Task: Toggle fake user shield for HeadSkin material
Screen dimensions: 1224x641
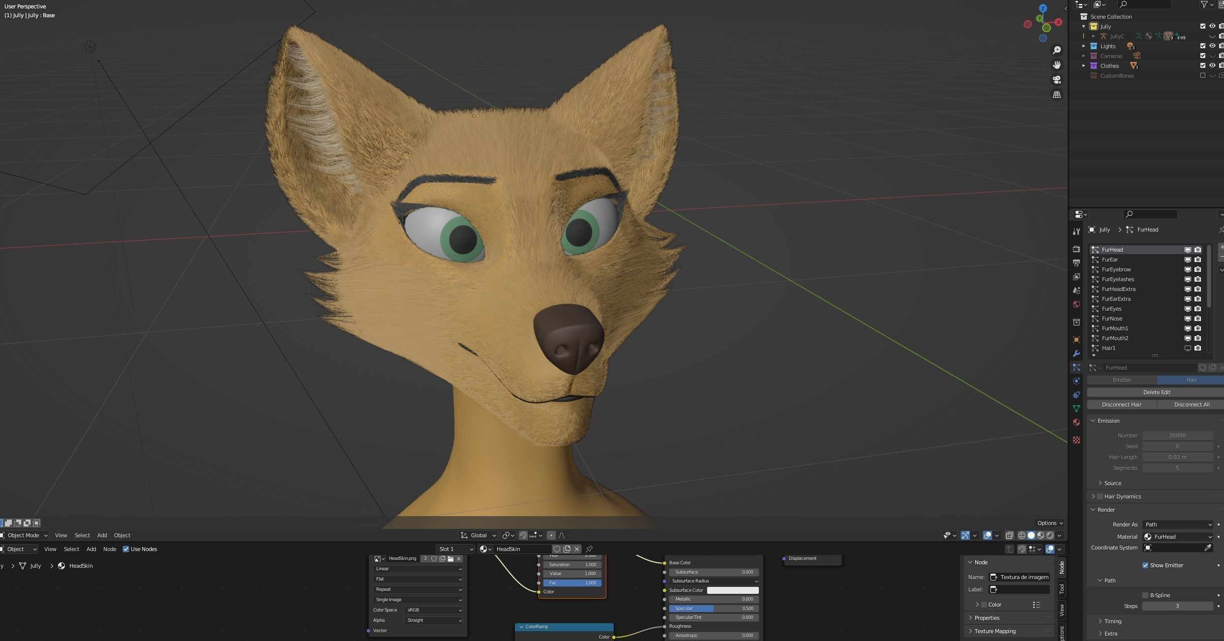Action: coord(557,549)
